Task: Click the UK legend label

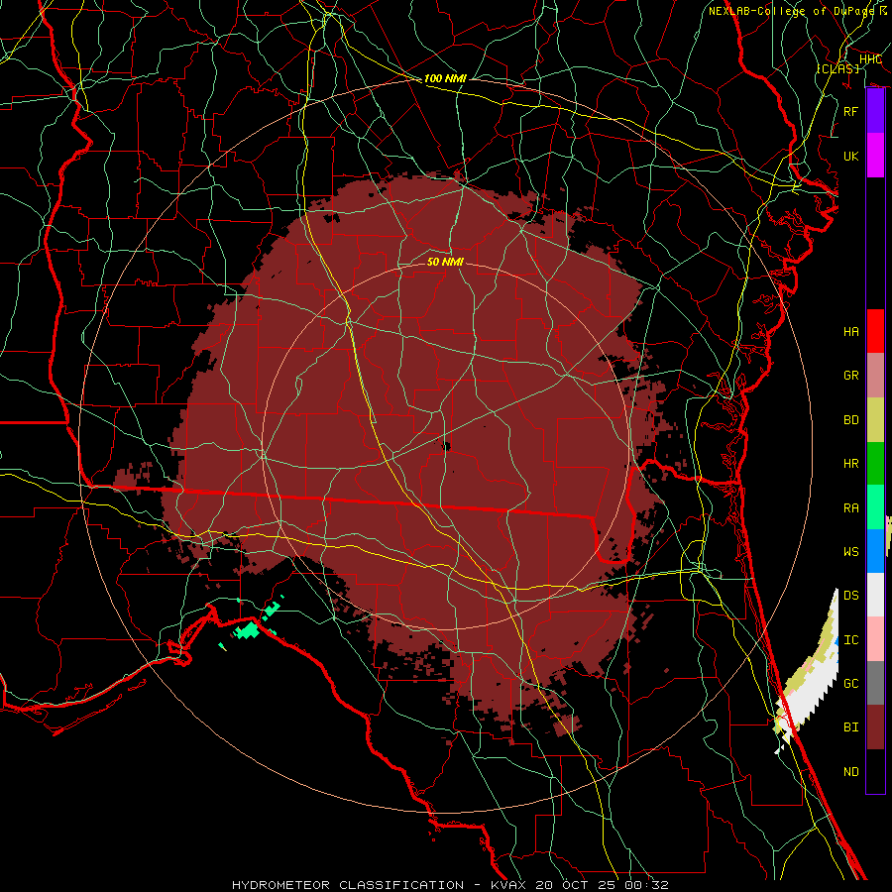Action: 851,156
